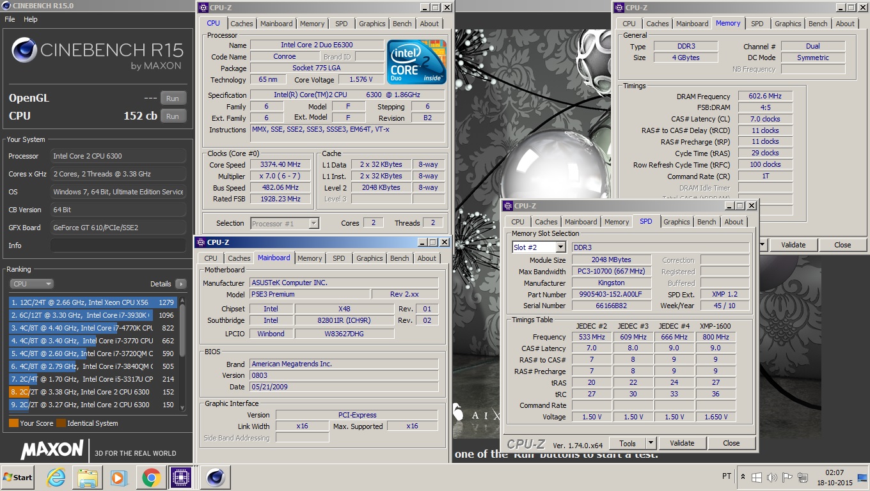Show hidden system tray icons arrow
Image resolution: width=870 pixels, height=491 pixels.
click(743, 478)
